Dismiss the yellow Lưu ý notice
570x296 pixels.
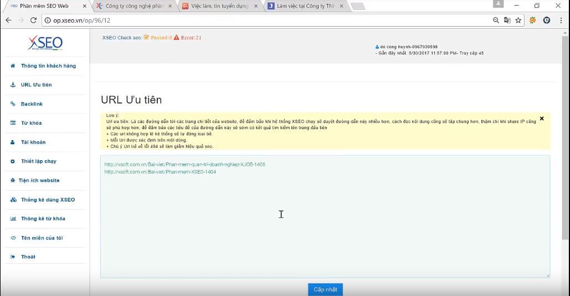tap(542, 119)
